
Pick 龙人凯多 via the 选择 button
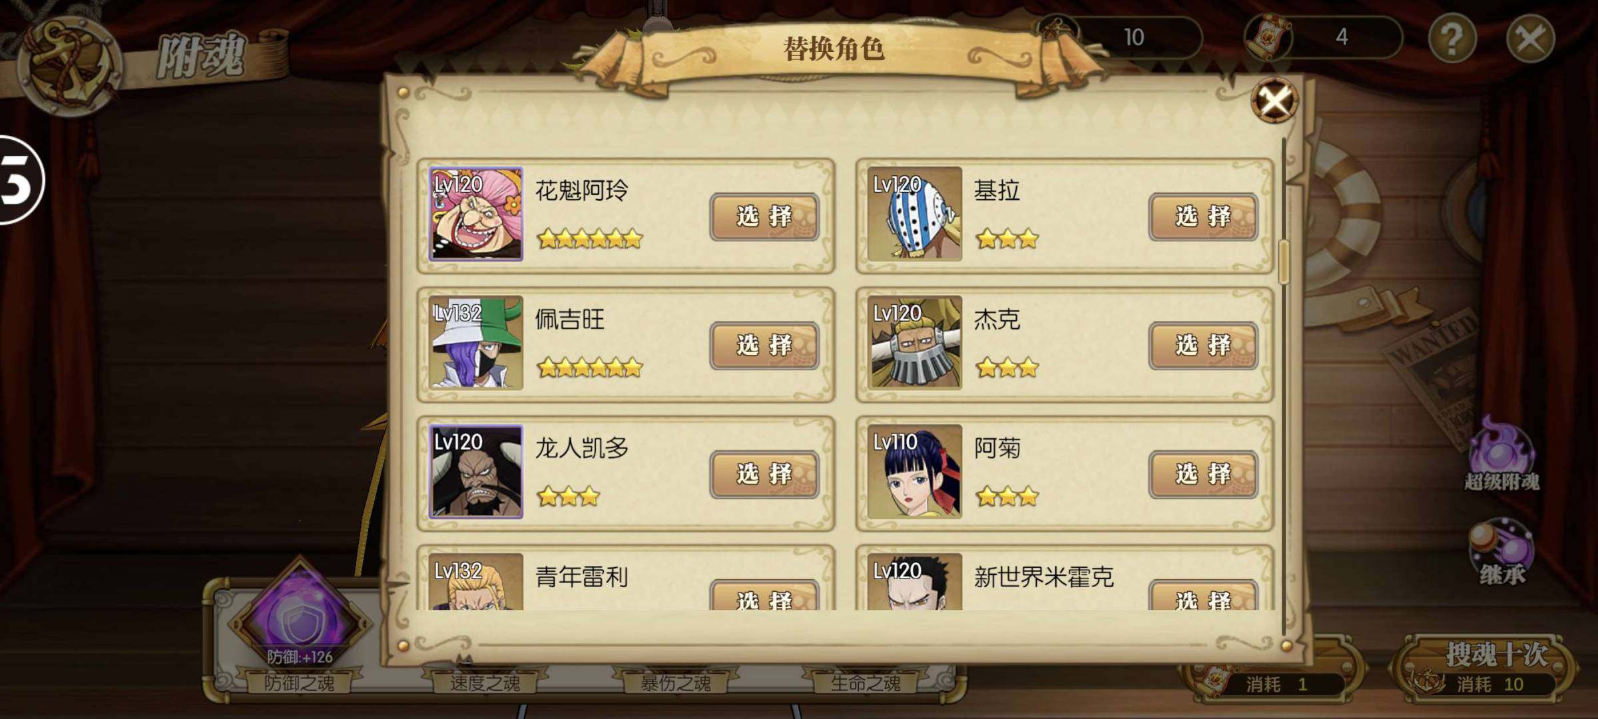pyautogui.click(x=764, y=474)
